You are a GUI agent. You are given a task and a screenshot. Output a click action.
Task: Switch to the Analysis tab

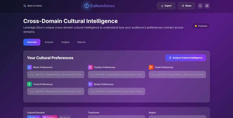pyautogui.click(x=49, y=42)
